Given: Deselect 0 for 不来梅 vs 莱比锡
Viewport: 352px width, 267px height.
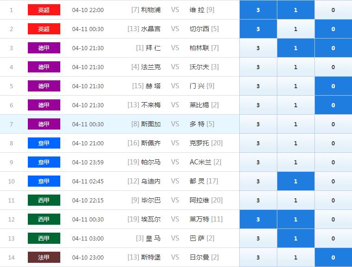Looking at the screenshot, I should point(333,105).
